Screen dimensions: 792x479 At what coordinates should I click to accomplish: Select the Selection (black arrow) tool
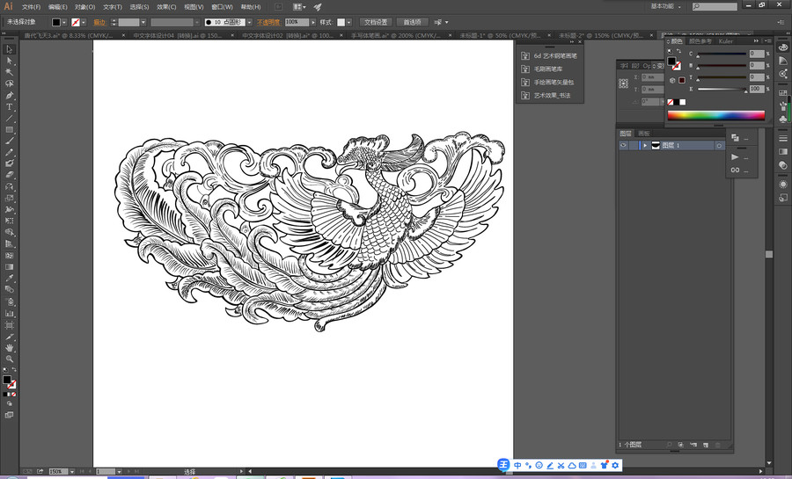9,49
